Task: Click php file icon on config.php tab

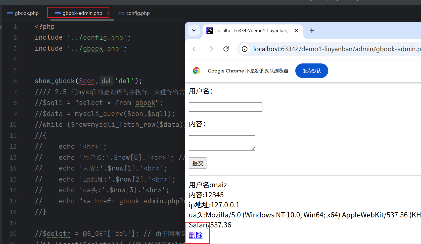Action: coord(121,13)
